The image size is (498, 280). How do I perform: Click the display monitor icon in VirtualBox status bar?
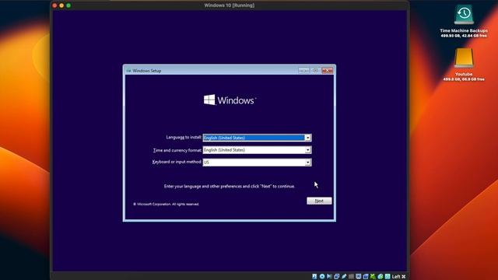tap(359, 277)
